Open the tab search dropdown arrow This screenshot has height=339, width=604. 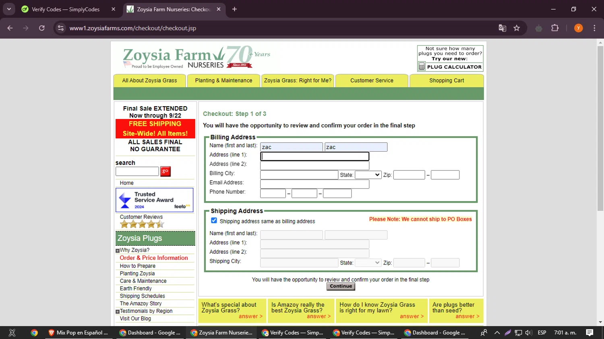click(x=9, y=9)
